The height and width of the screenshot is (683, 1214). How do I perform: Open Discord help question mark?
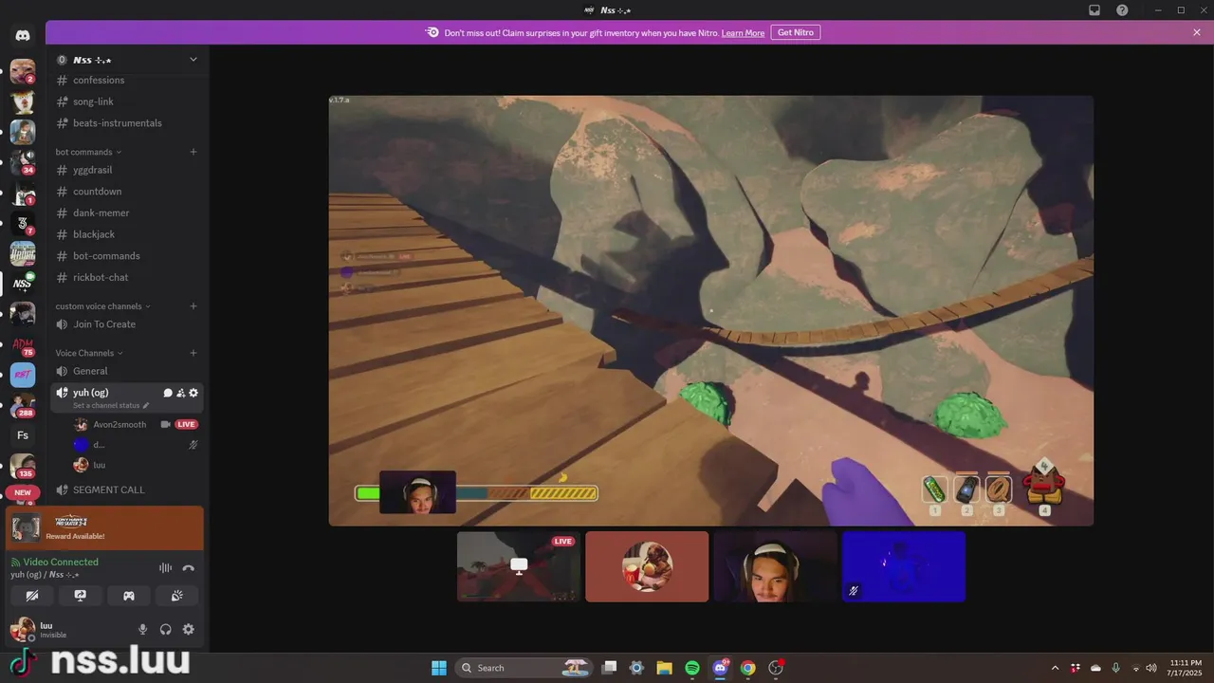pyautogui.click(x=1123, y=10)
